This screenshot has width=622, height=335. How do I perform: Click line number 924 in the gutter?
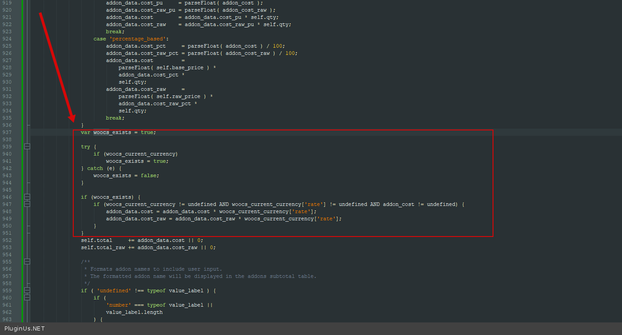pos(7,39)
